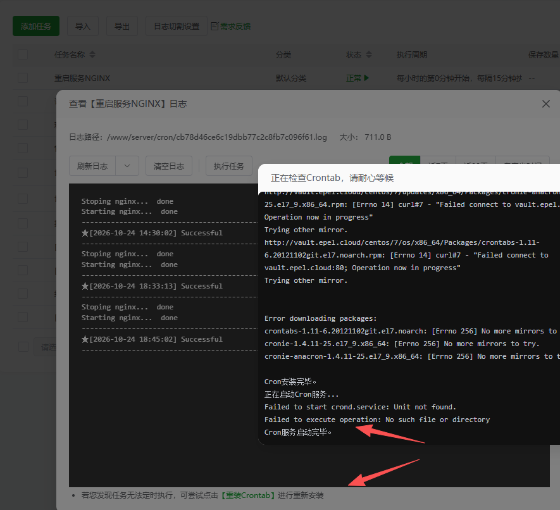Open the 需求反馈 feedback link

(x=231, y=26)
